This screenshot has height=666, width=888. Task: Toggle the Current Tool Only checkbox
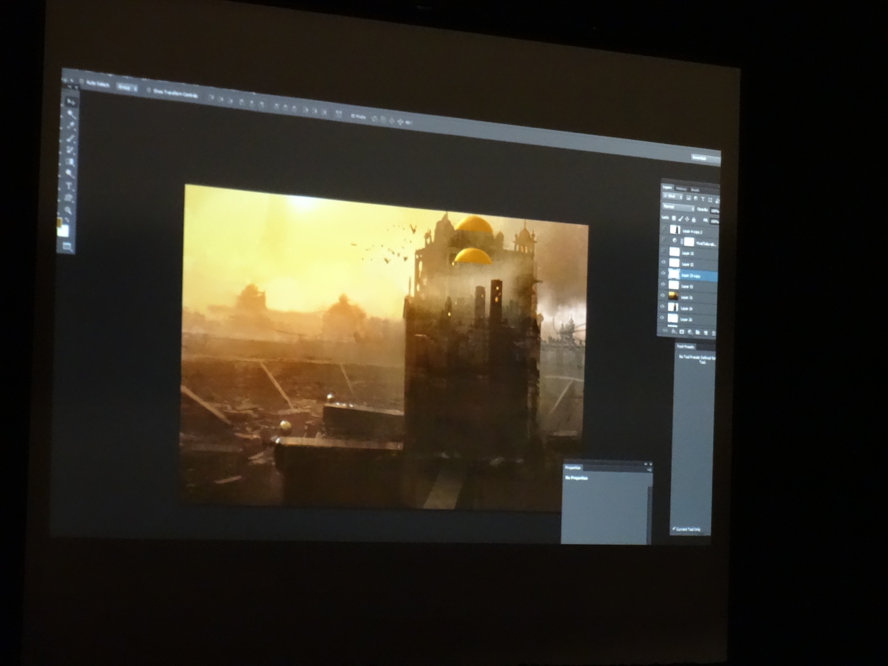point(674,528)
